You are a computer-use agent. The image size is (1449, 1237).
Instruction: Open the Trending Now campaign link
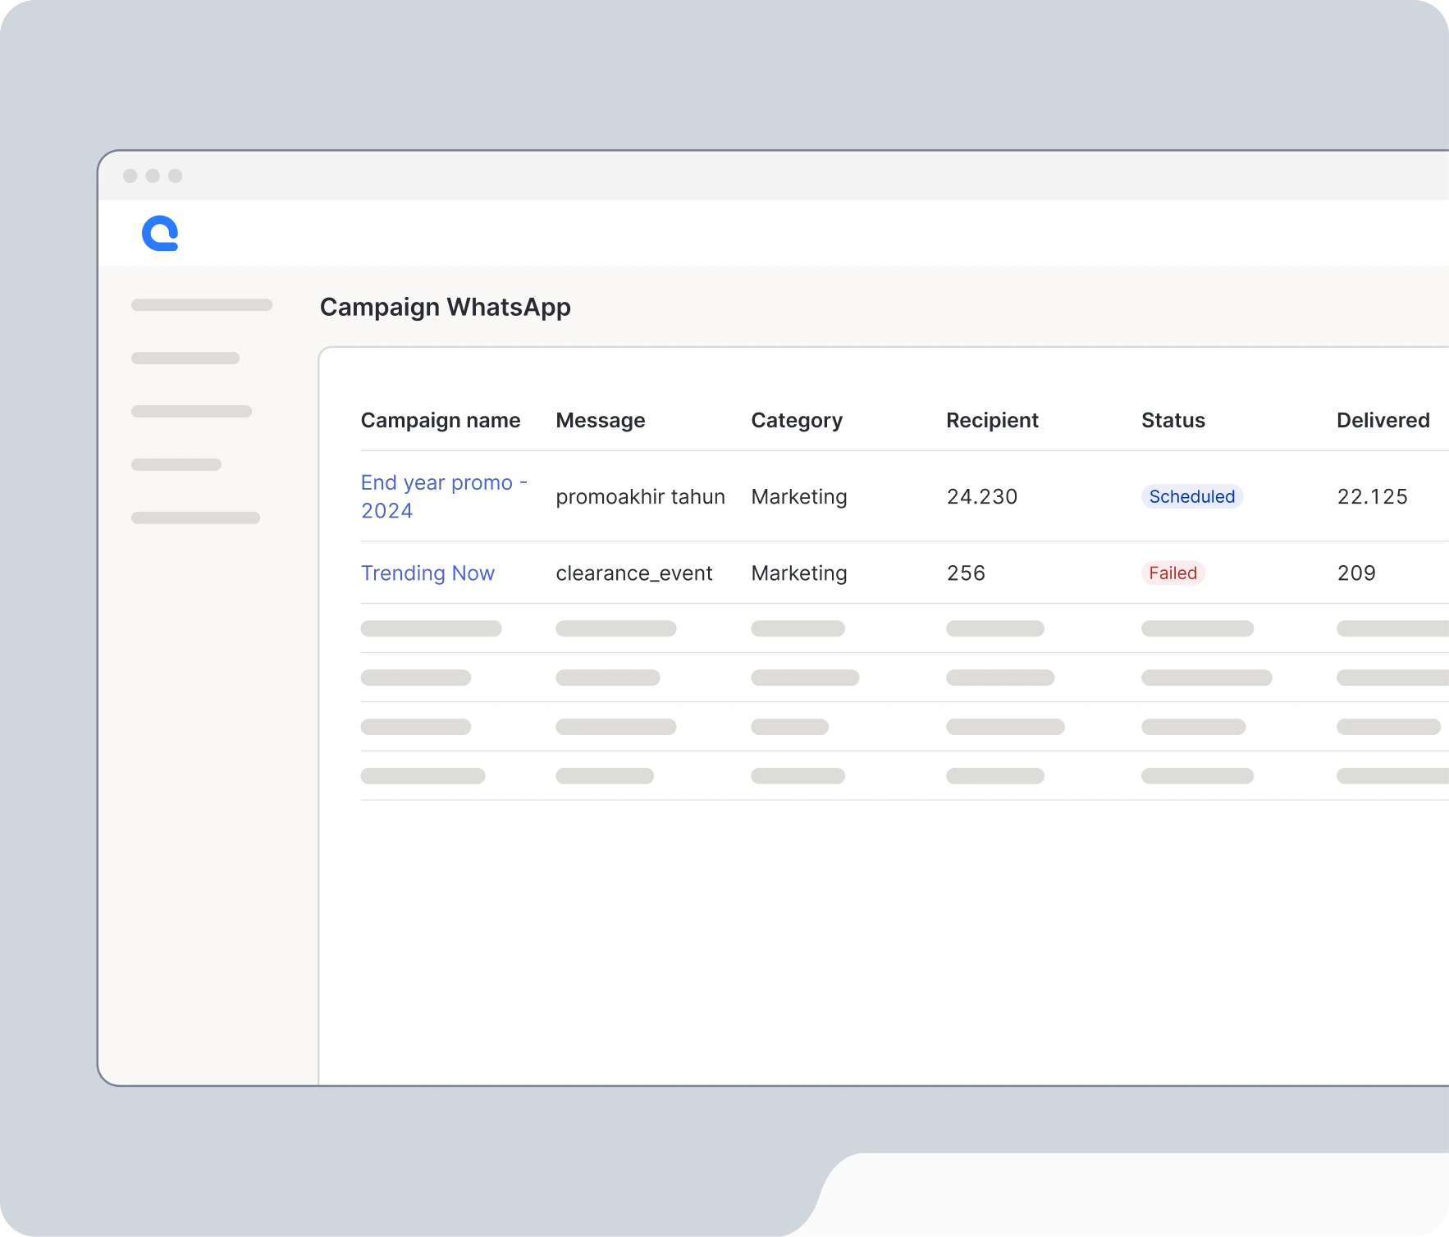(427, 573)
